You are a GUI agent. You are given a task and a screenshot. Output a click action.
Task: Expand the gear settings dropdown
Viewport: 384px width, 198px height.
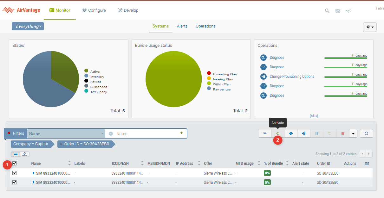click(370, 27)
